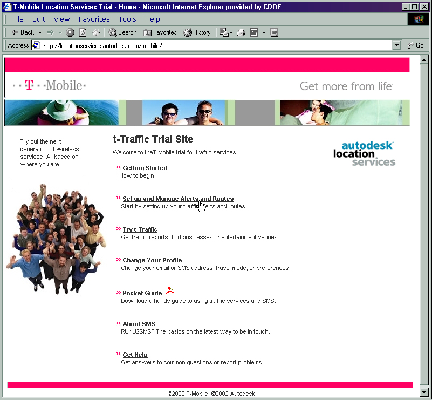The width and height of the screenshot is (432, 400).
Task: Open the Forward history dropdown arrow
Action: point(60,32)
